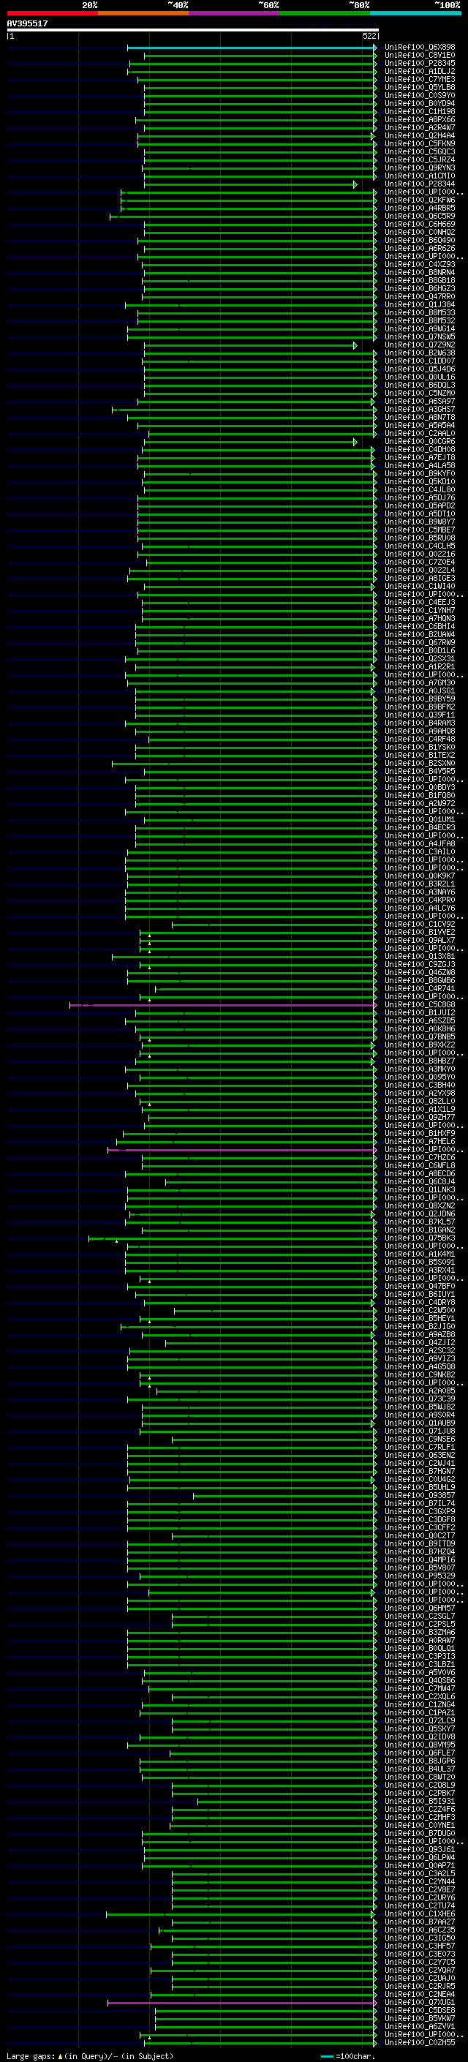Click hit label UniRef100_Q6C5R9
Viewport: 468px width, 2062px height.
[x=419, y=216]
